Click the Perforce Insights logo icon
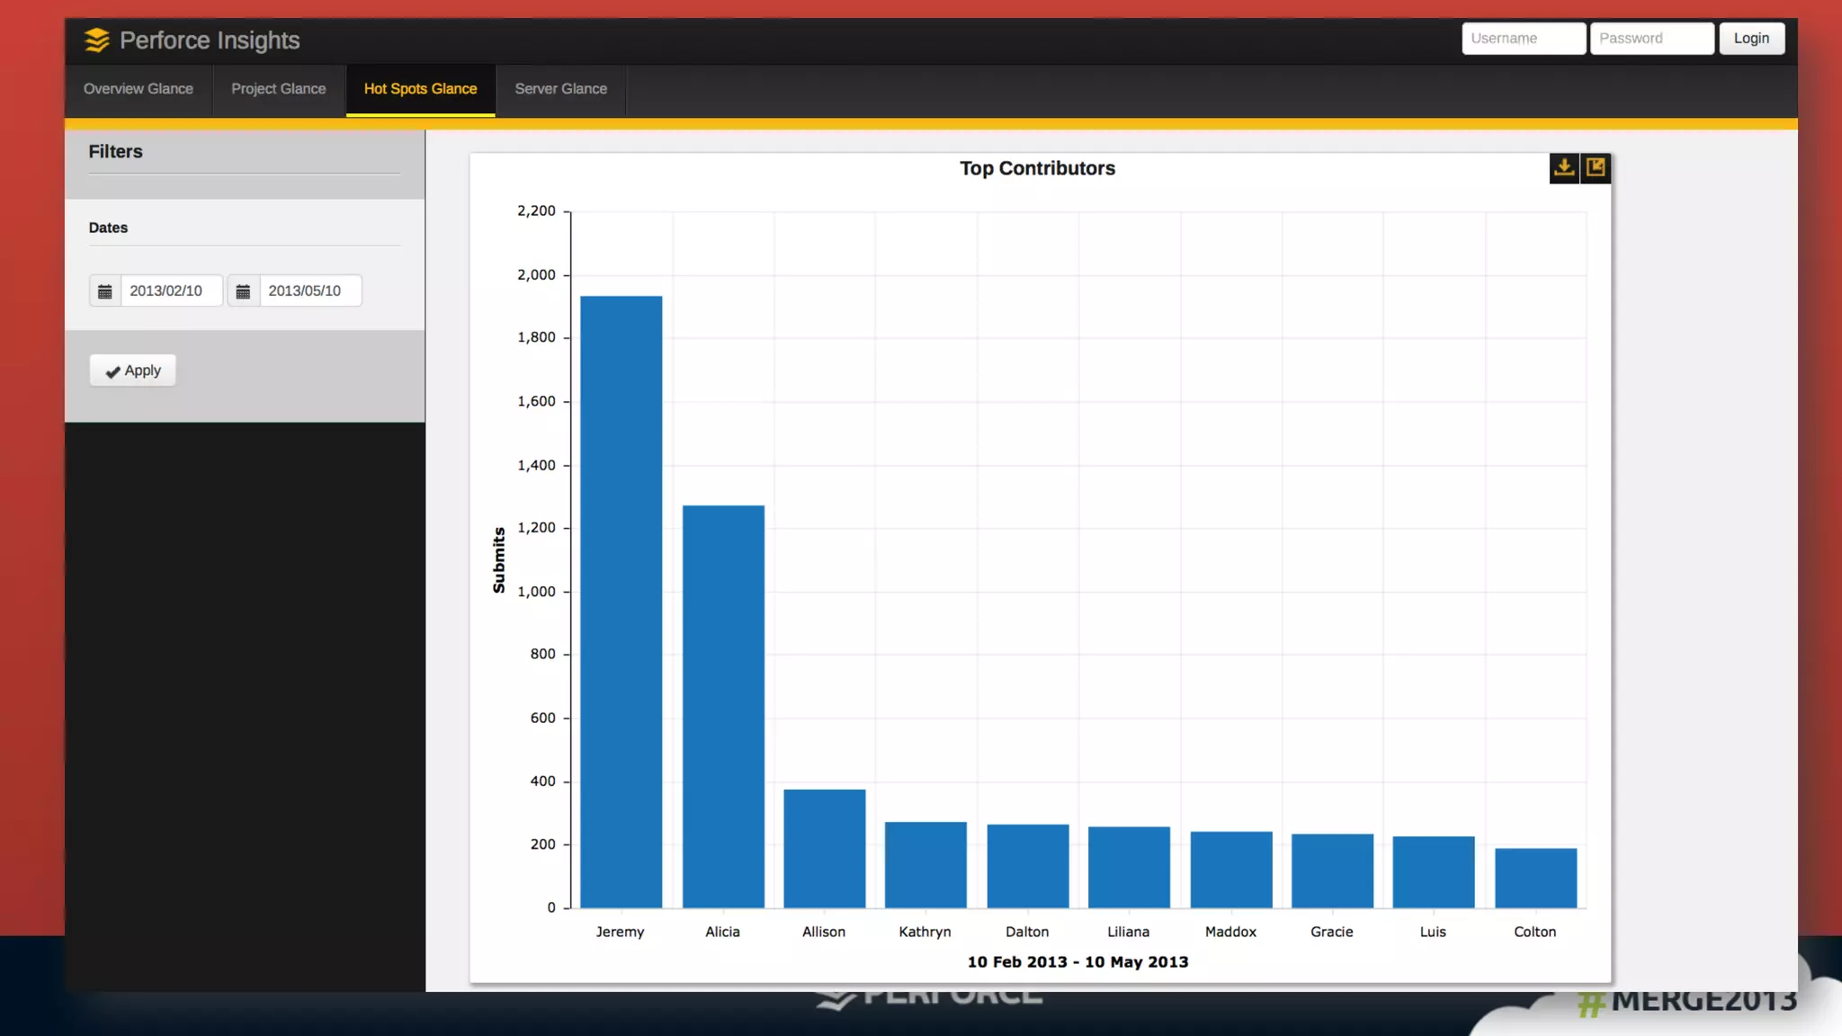1842x1036 pixels. tap(96, 40)
